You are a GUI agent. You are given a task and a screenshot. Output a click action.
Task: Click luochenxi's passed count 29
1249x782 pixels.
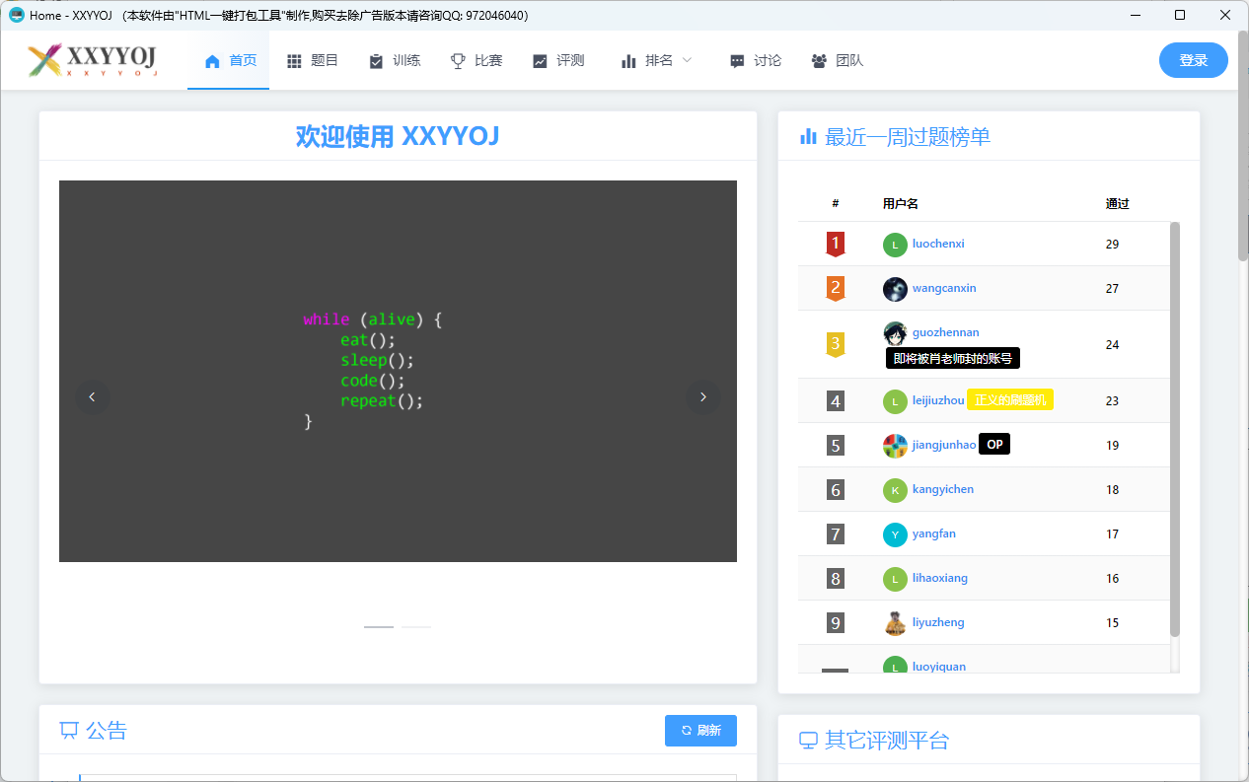[1113, 245]
